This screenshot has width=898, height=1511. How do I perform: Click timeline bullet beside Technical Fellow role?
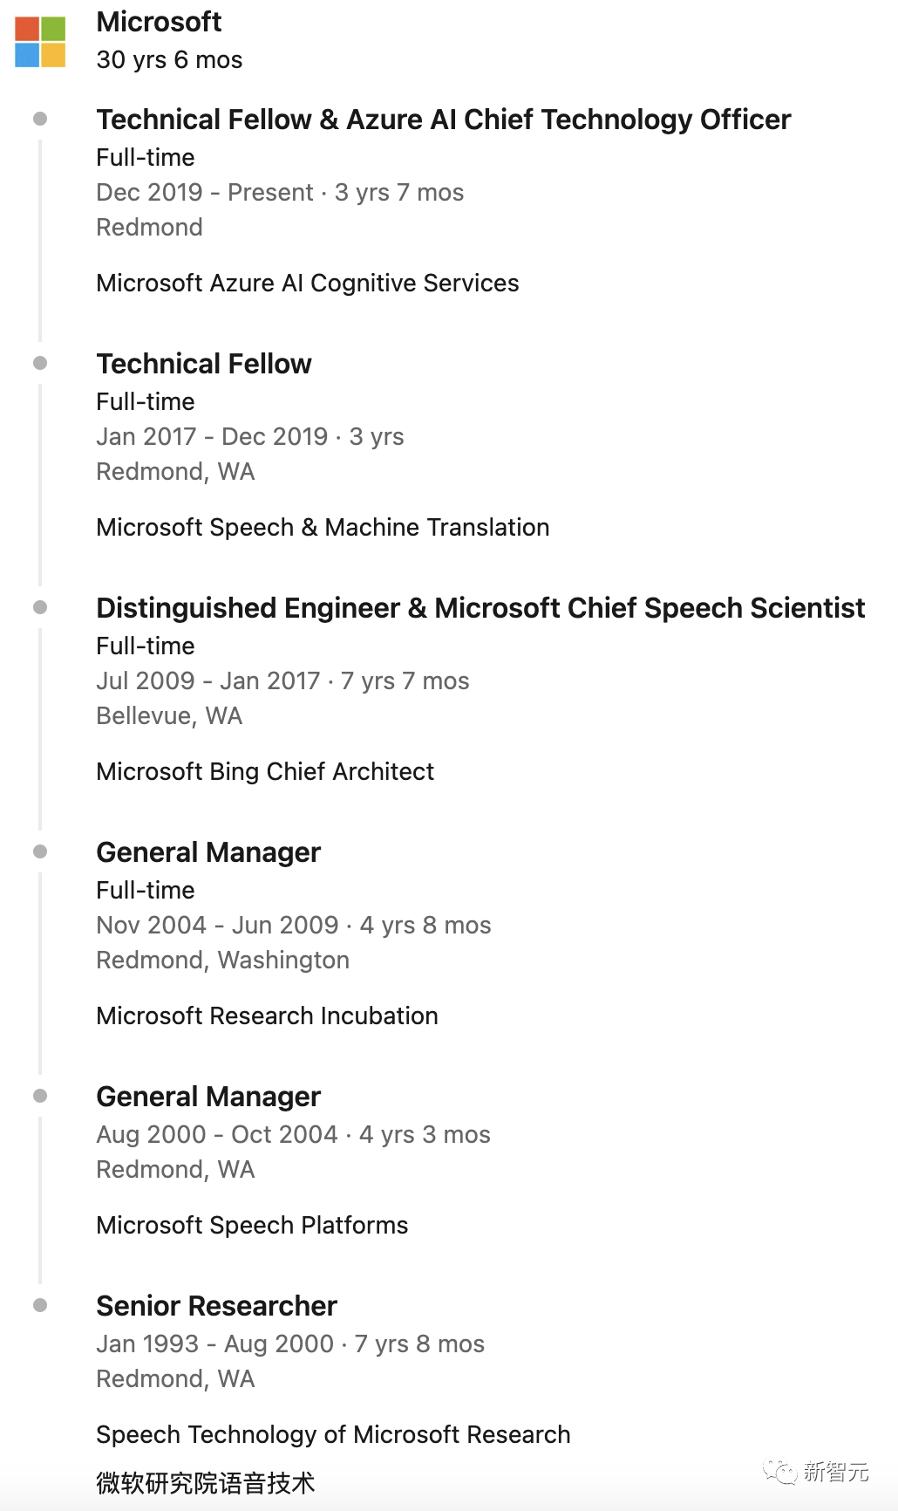click(x=40, y=363)
